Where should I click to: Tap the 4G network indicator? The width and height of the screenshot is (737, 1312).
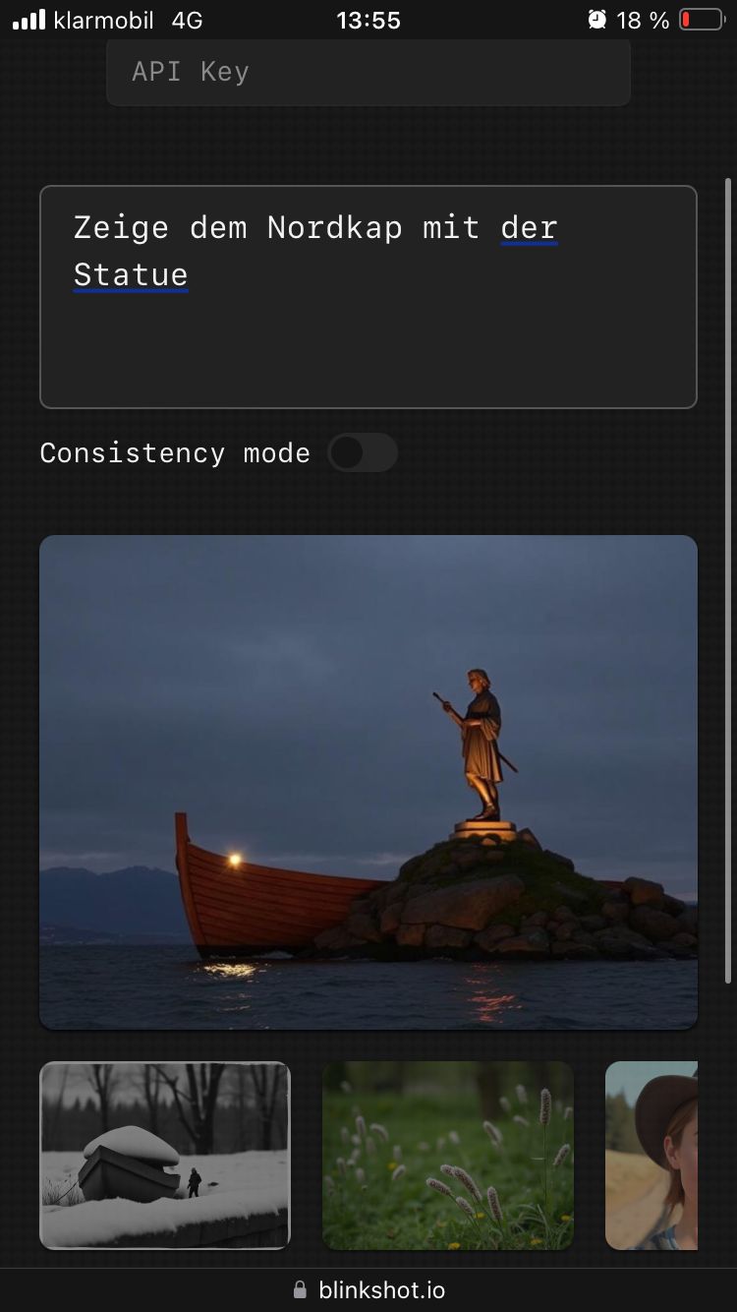pyautogui.click(x=187, y=20)
